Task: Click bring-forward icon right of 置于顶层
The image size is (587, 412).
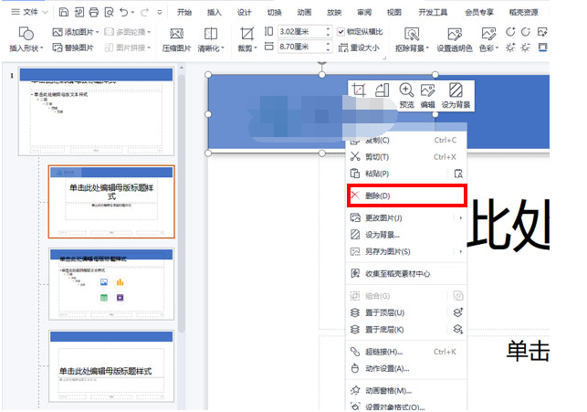Action: pos(458,312)
